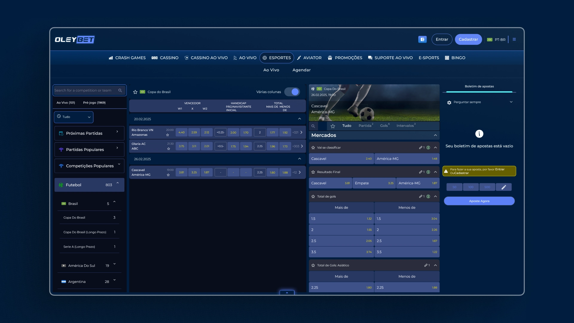Click the bet slip settings gear icon

pos(449,102)
